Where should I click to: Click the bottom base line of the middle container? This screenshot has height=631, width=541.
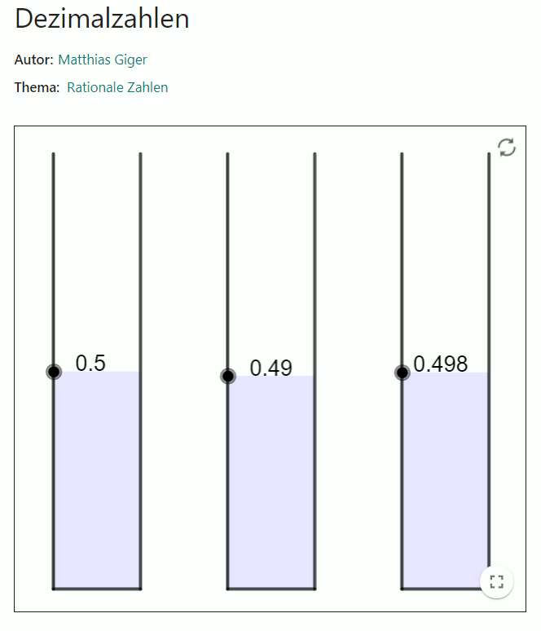pos(271,588)
